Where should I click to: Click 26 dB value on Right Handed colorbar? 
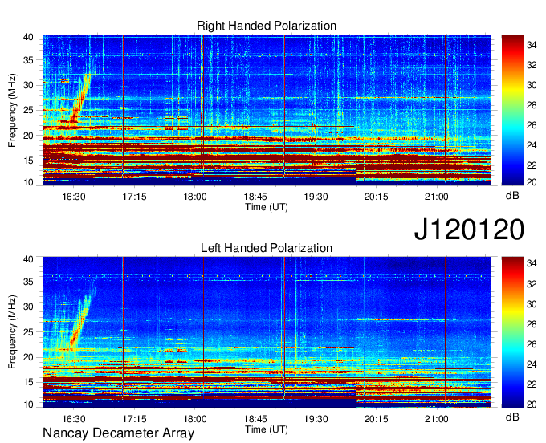click(x=532, y=125)
